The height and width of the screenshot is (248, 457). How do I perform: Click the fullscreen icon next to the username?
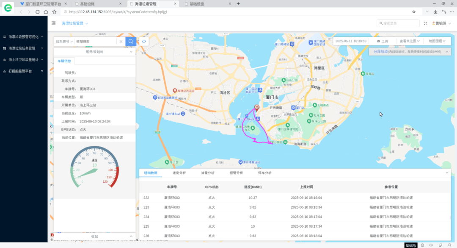click(426, 23)
